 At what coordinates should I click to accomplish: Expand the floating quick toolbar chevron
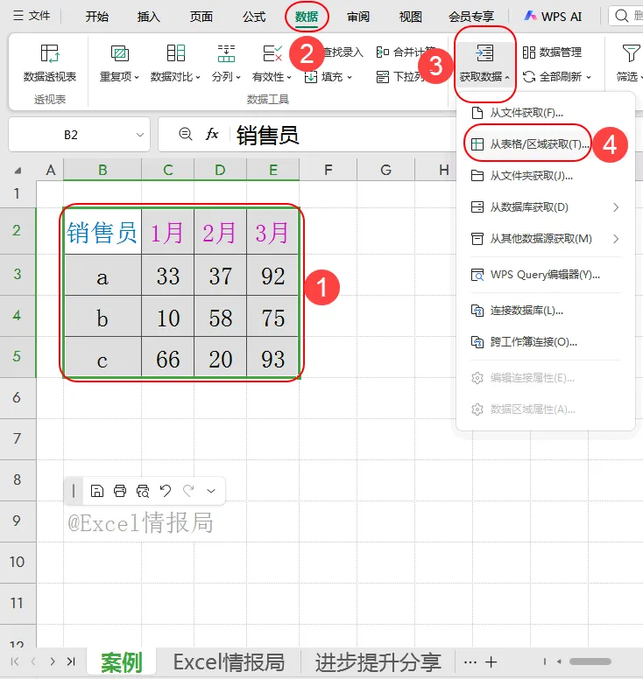[x=211, y=491]
